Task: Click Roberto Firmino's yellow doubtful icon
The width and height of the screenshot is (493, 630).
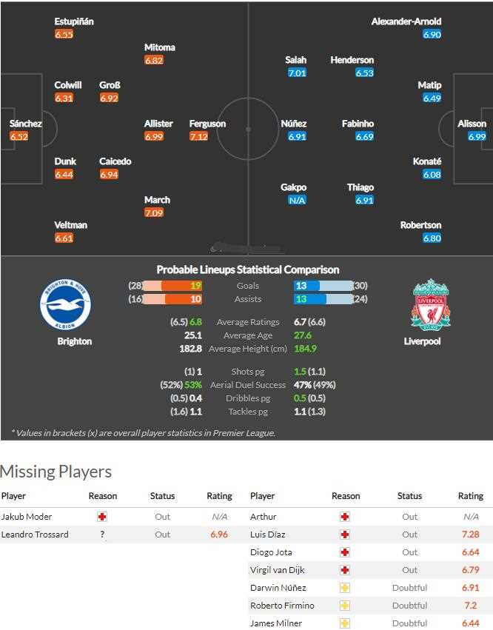Action: click(345, 606)
